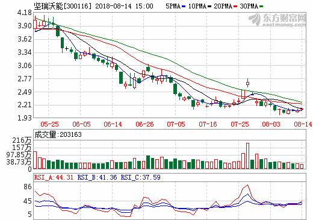Click the 3.62 price axis label
The width and height of the screenshot is (313, 220).
(25, 39)
